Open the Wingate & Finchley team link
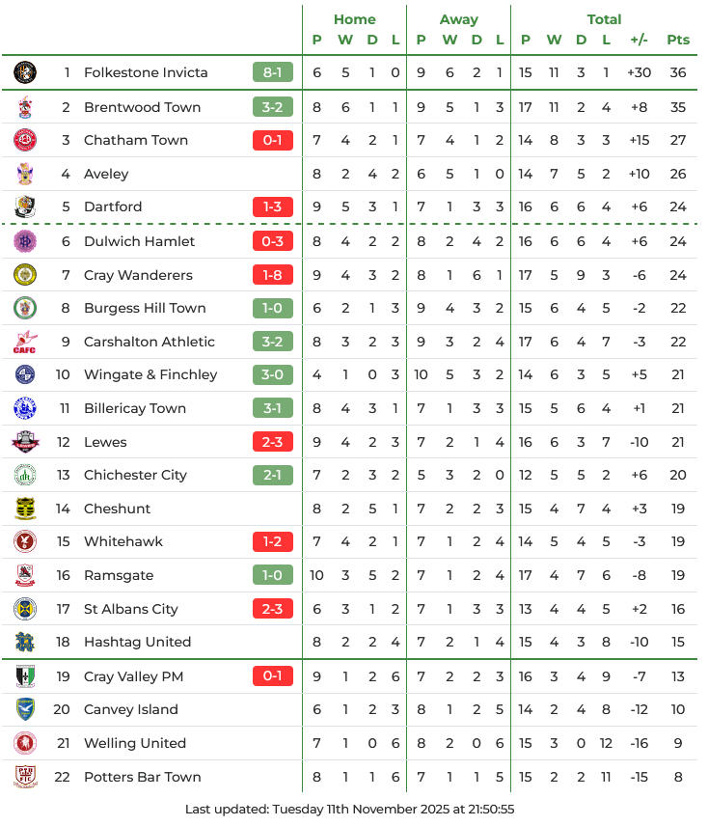This screenshot has width=708, height=826. 150,374
